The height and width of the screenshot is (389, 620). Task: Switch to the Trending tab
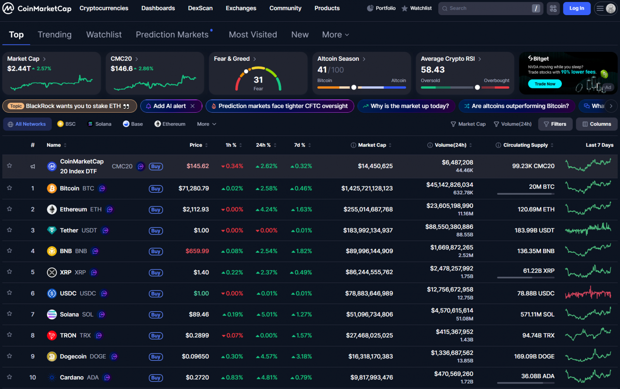[x=55, y=35]
